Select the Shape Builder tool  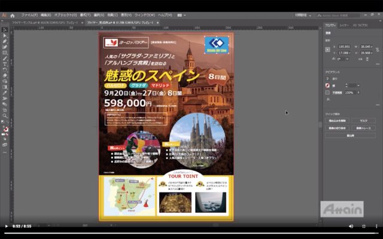pyautogui.click(x=5, y=81)
